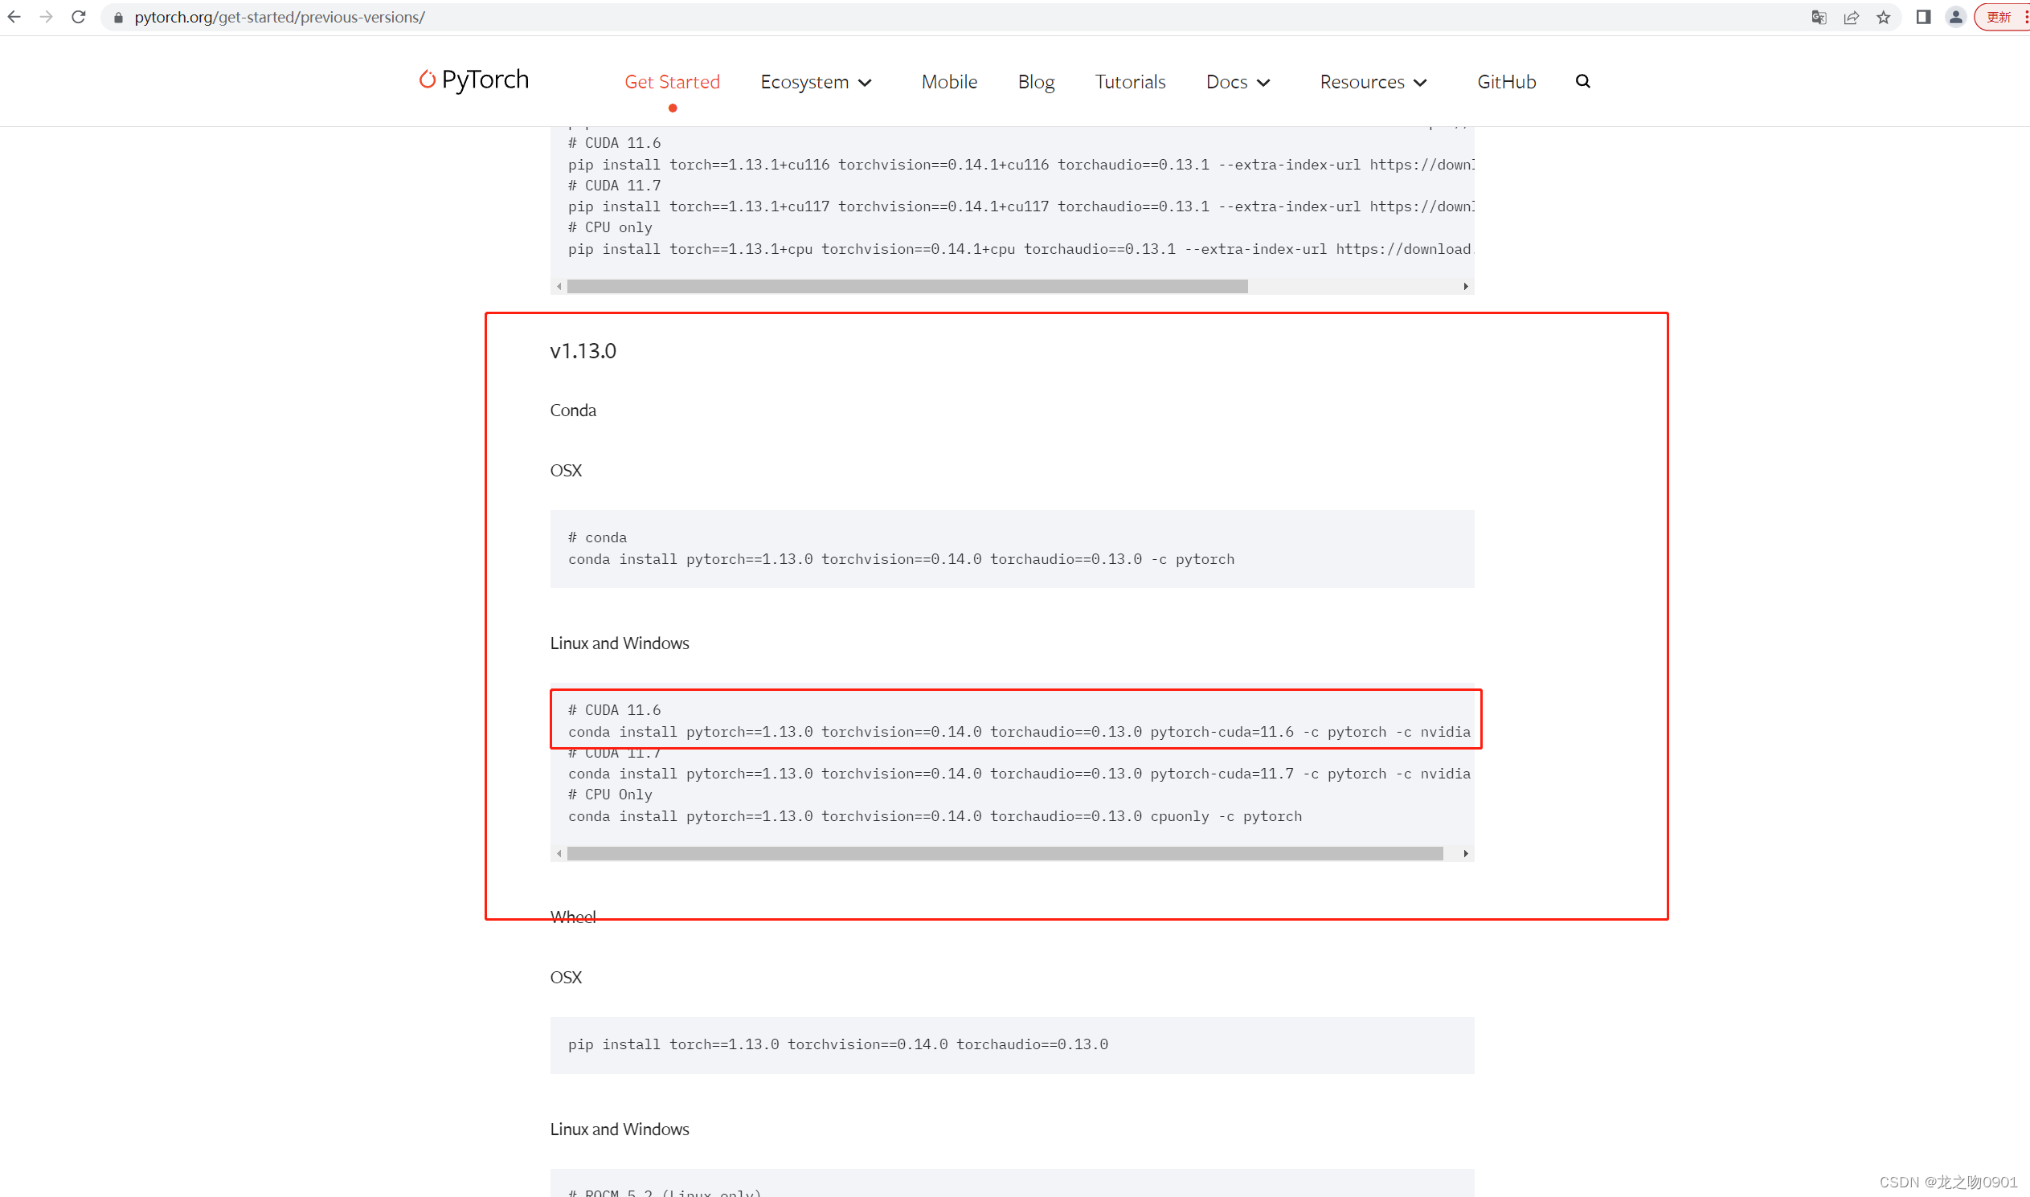The height and width of the screenshot is (1197, 2030).
Task: Share this page via share icon
Action: [x=1851, y=18]
